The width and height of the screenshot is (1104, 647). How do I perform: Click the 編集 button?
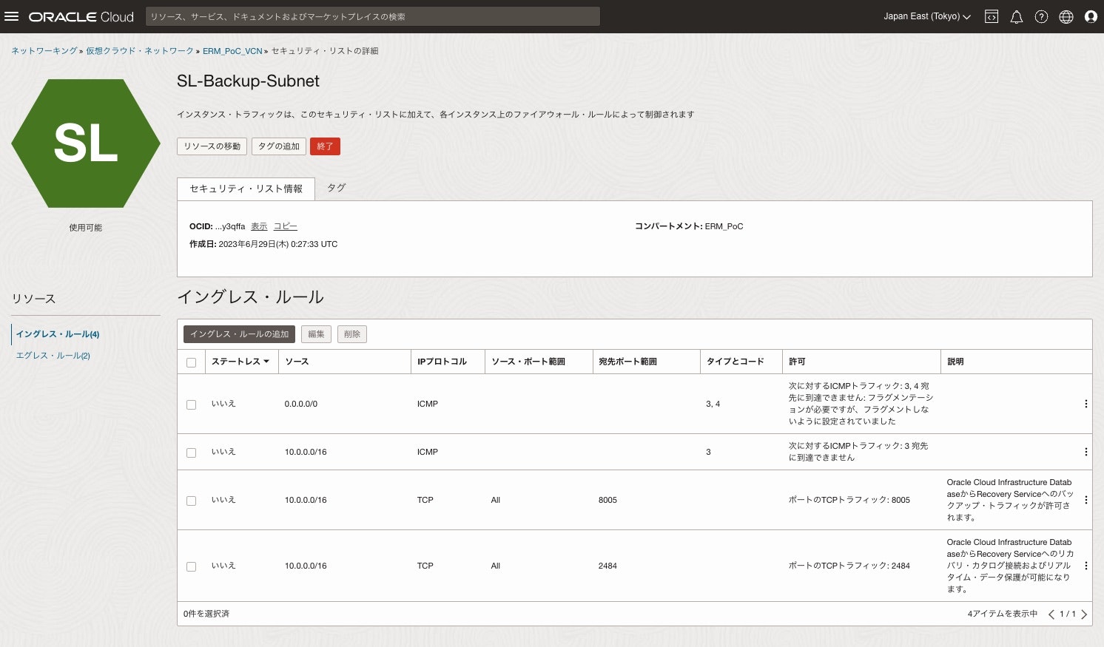pyautogui.click(x=316, y=334)
